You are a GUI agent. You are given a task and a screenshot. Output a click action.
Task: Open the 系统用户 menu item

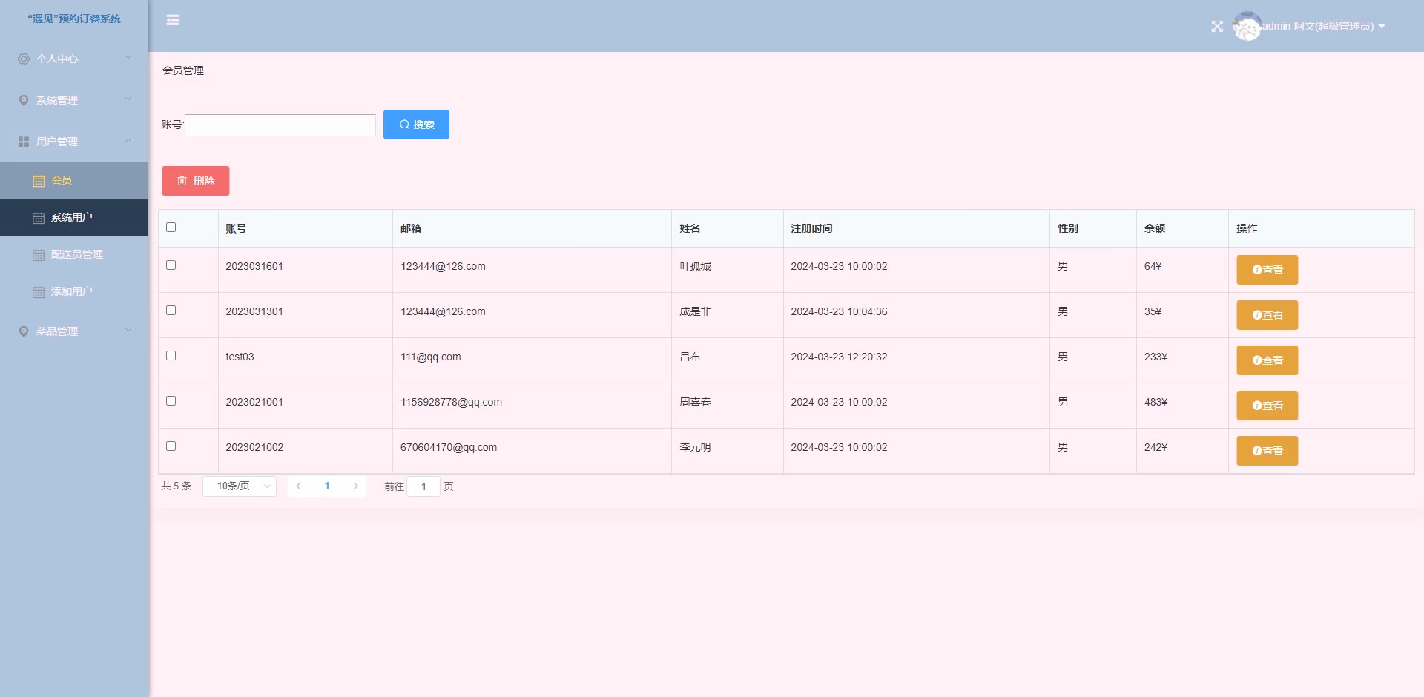[x=74, y=217]
